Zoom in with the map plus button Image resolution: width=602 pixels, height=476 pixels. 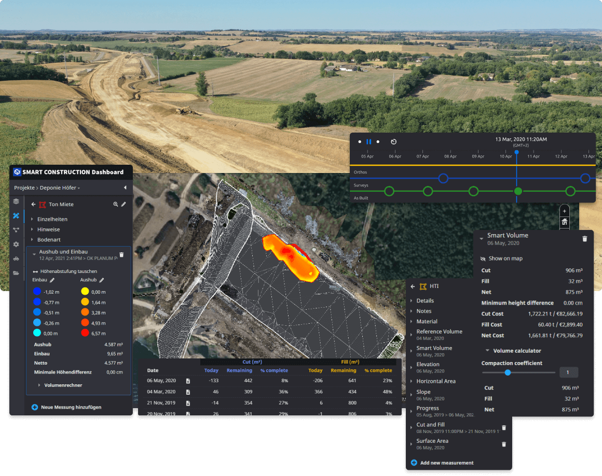565,211
